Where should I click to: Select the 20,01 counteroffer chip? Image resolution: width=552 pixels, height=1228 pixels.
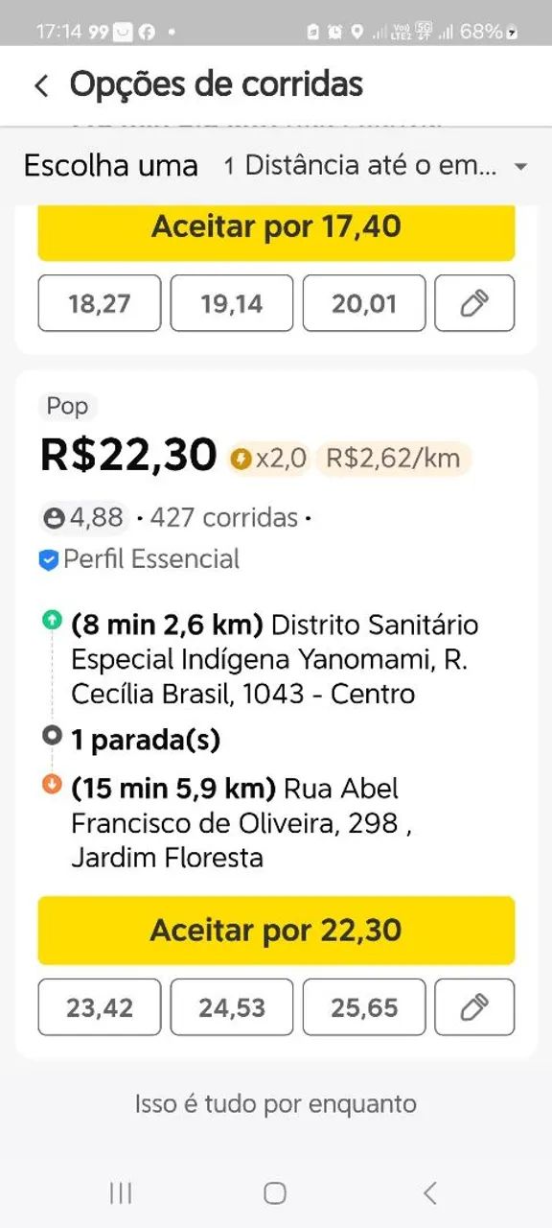(364, 302)
